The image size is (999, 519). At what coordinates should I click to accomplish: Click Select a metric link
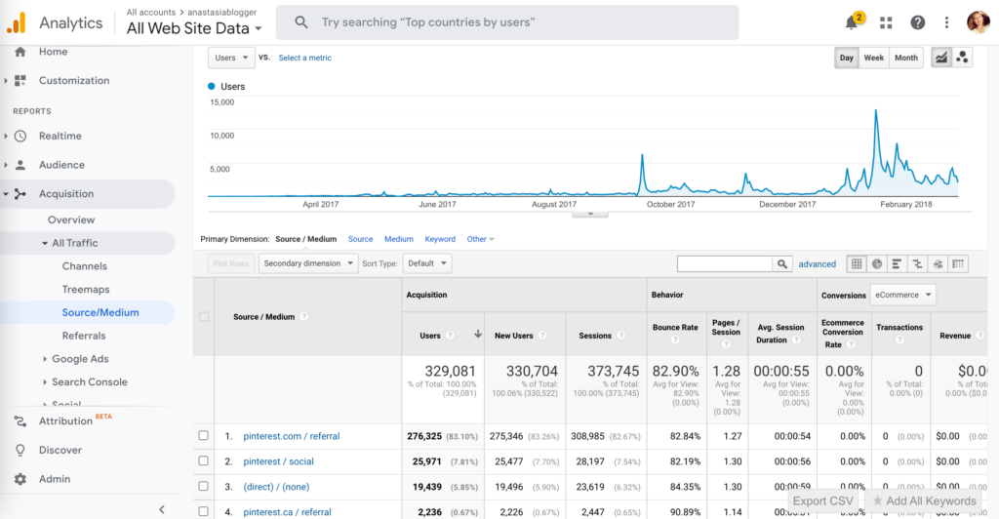point(304,58)
